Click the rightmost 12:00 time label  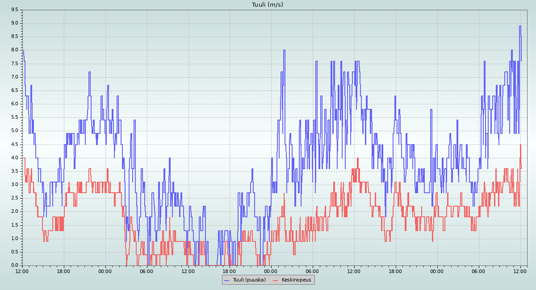click(x=520, y=271)
